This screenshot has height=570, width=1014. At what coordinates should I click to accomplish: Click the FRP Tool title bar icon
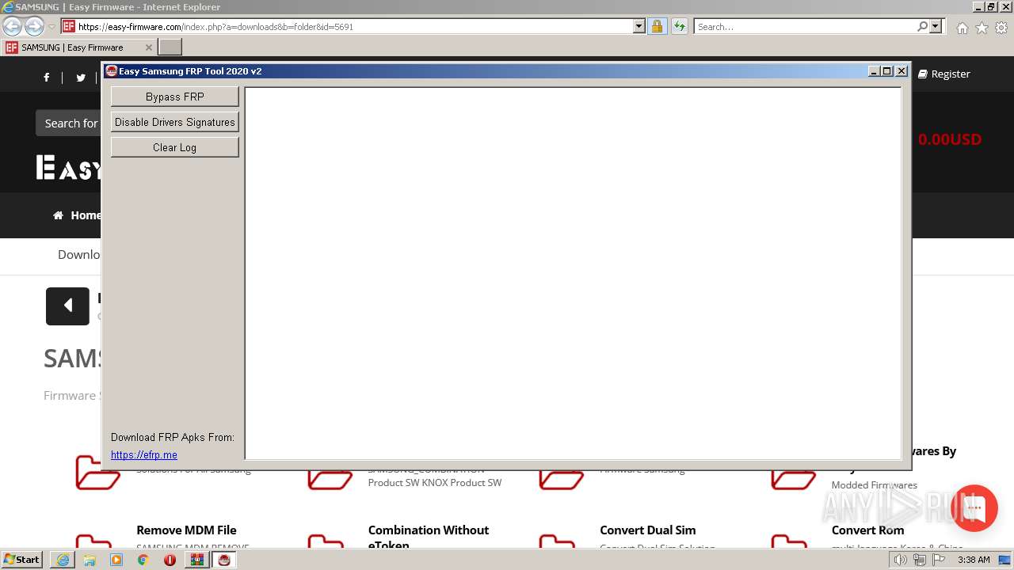pos(112,70)
